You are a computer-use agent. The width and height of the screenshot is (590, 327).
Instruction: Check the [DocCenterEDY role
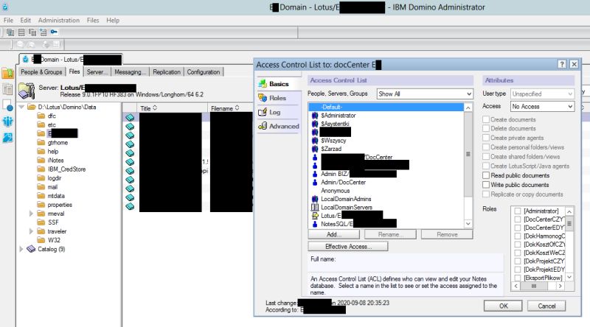click(x=518, y=228)
